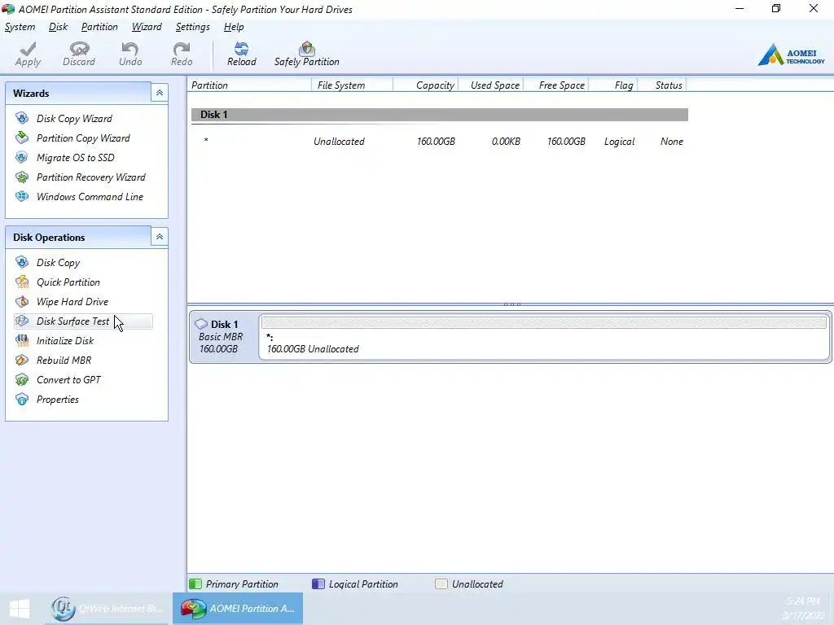Click the None status cell
Image resolution: width=834 pixels, height=625 pixels.
pos(672,142)
